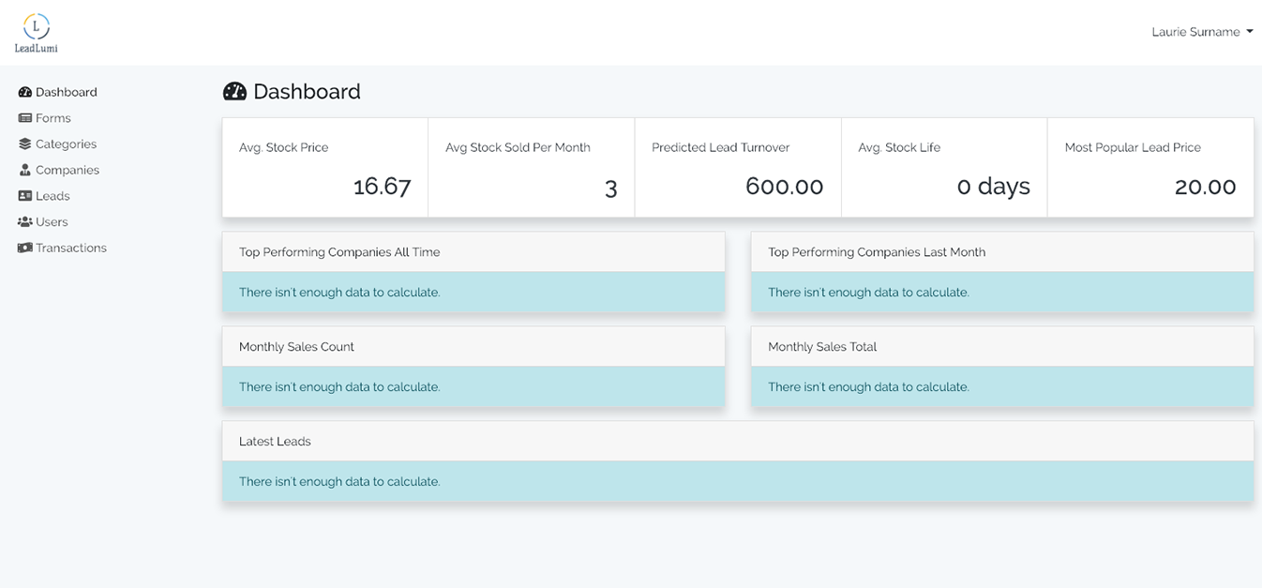Viewport: 1262px width, 588px height.
Task: Click Top Performing Companies Last Month header
Action: coord(1002,251)
